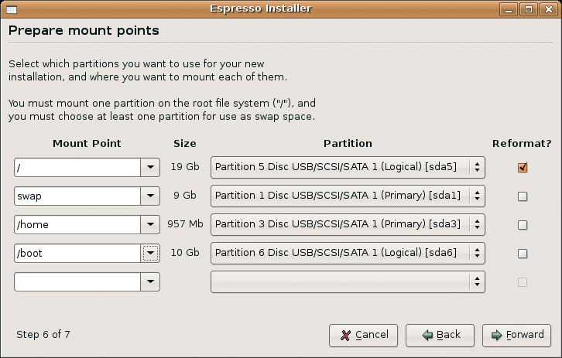Click the empty mount point text field
The image size is (562, 358).
pos(77,281)
